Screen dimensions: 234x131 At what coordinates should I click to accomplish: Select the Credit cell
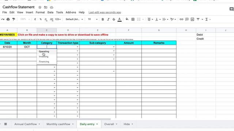pos(206,39)
